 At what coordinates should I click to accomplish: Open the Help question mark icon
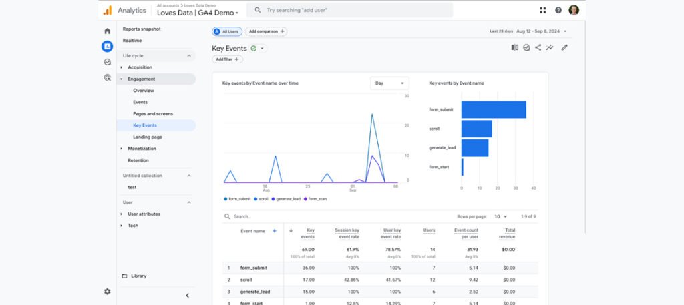pyautogui.click(x=558, y=10)
